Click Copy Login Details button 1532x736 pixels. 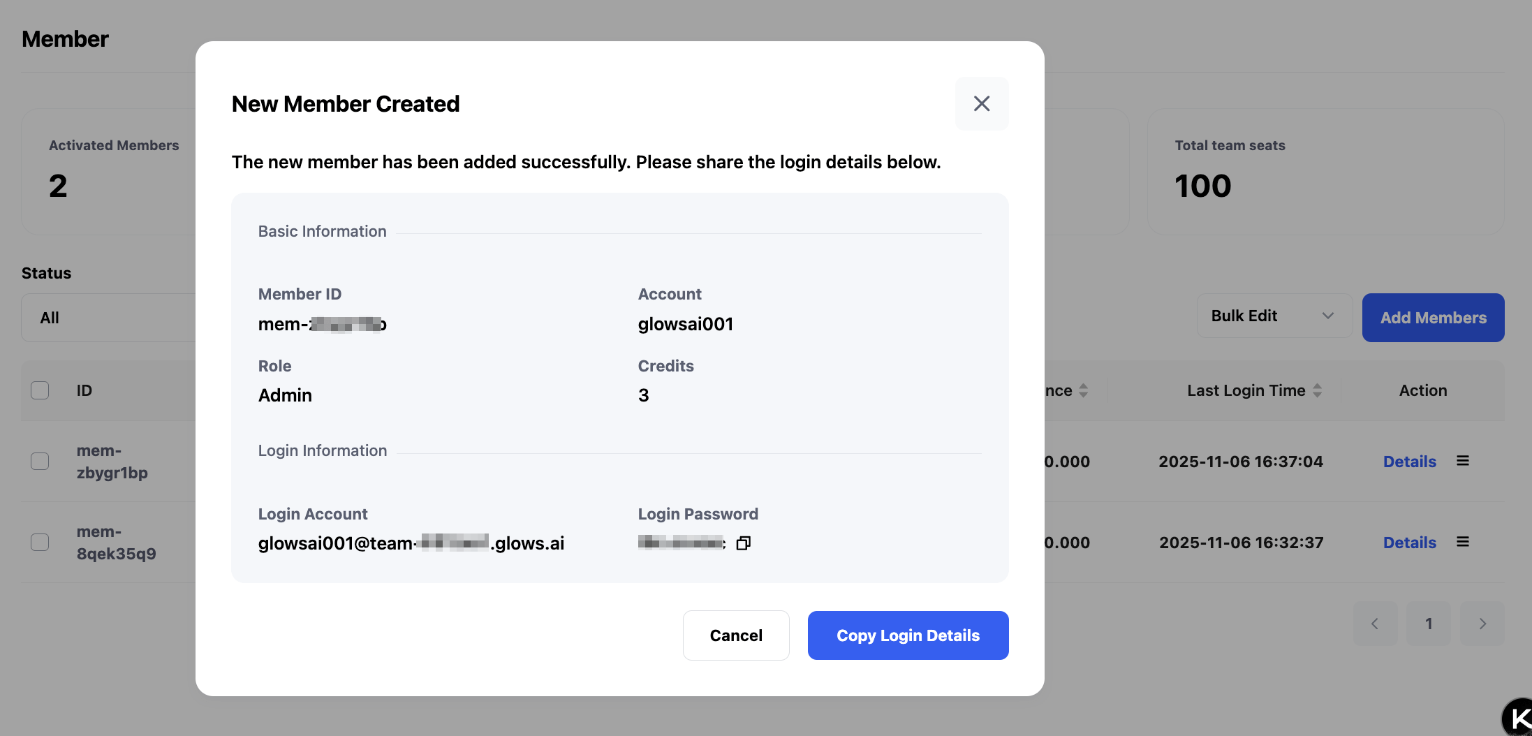coord(908,635)
